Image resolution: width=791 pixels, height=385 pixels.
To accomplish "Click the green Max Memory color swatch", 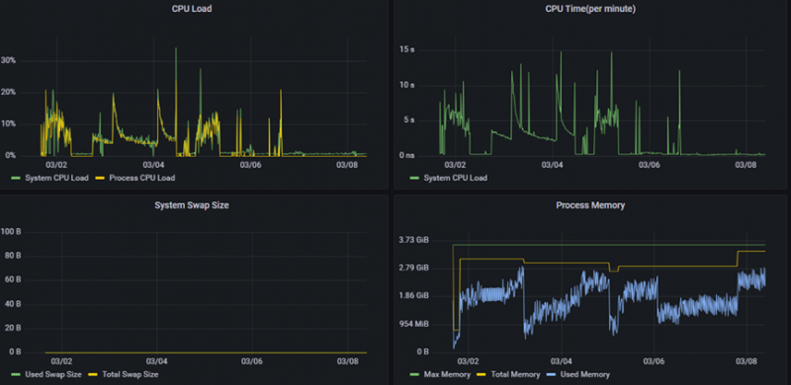I will [414, 375].
